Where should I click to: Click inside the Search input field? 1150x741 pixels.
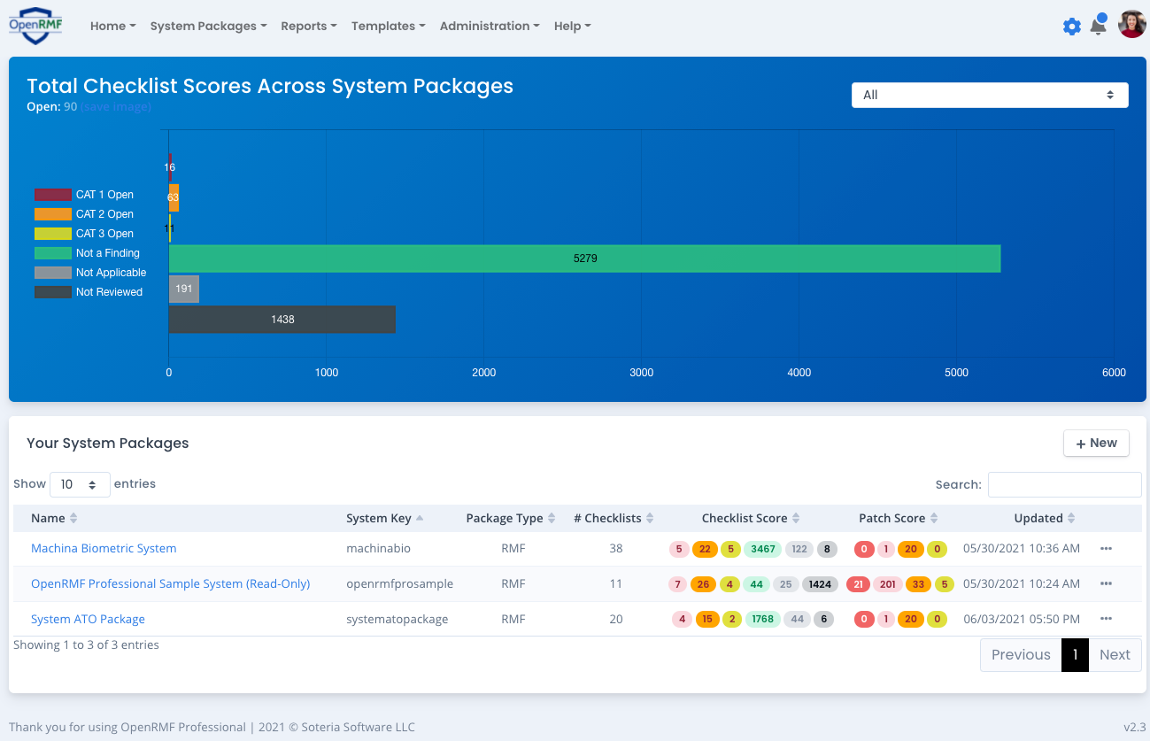click(x=1064, y=484)
